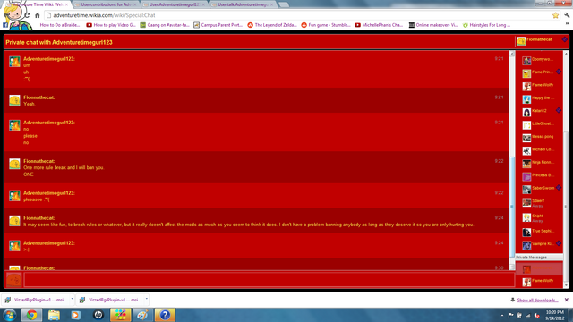
Task: Select True Sephi... user in list
Action: (538, 233)
